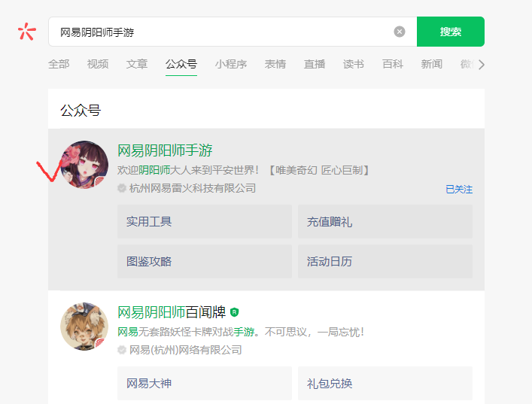Expand more tabs with right chevron

point(481,64)
